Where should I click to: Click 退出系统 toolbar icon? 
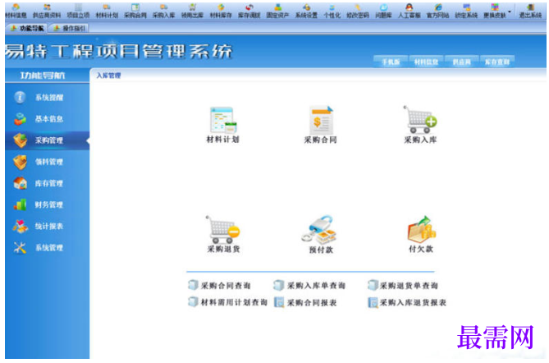(530, 11)
